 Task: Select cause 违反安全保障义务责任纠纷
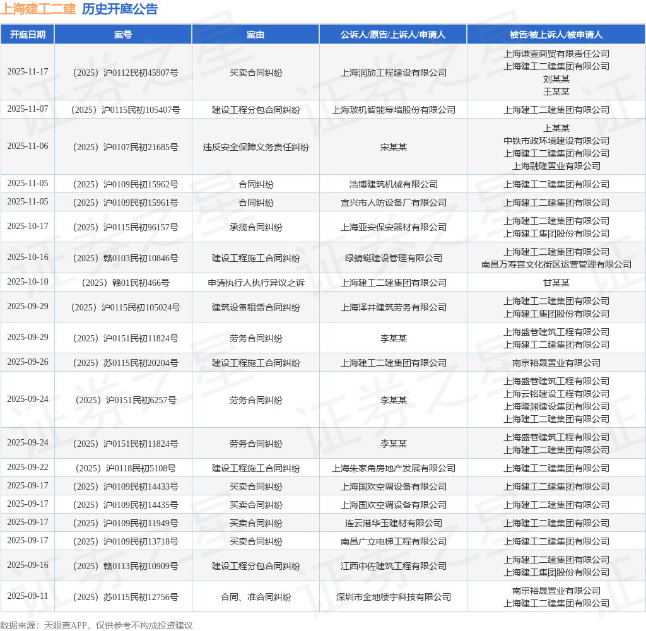coord(256,147)
